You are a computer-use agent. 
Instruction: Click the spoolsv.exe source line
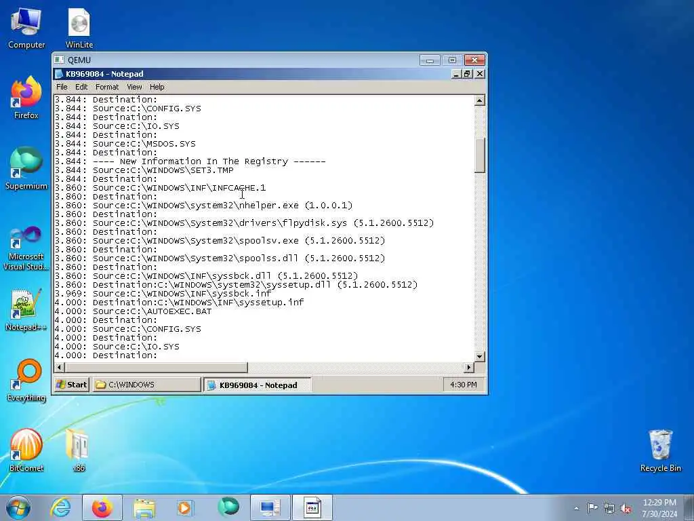[x=220, y=241]
